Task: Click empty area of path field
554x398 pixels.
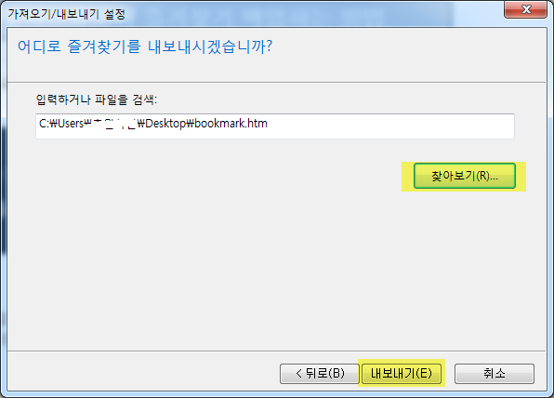Action: coord(389,126)
